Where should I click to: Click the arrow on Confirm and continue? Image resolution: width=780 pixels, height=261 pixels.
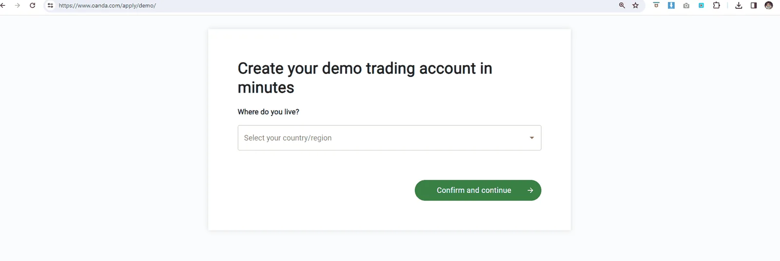(x=530, y=190)
